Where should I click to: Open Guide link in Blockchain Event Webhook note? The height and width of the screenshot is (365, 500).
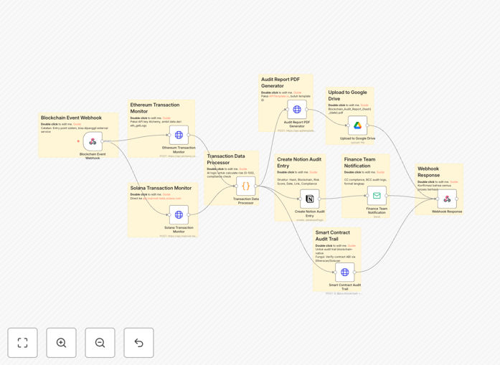click(x=77, y=124)
